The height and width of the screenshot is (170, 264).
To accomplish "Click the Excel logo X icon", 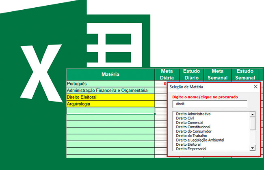I will pos(41,73).
